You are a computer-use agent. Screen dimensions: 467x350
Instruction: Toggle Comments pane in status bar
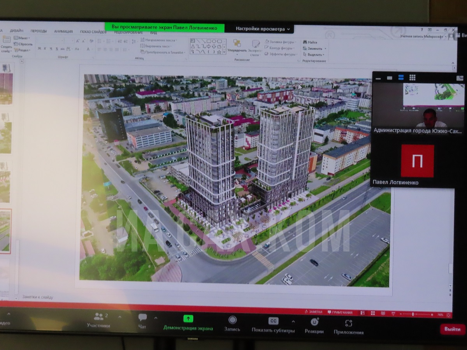point(340,312)
